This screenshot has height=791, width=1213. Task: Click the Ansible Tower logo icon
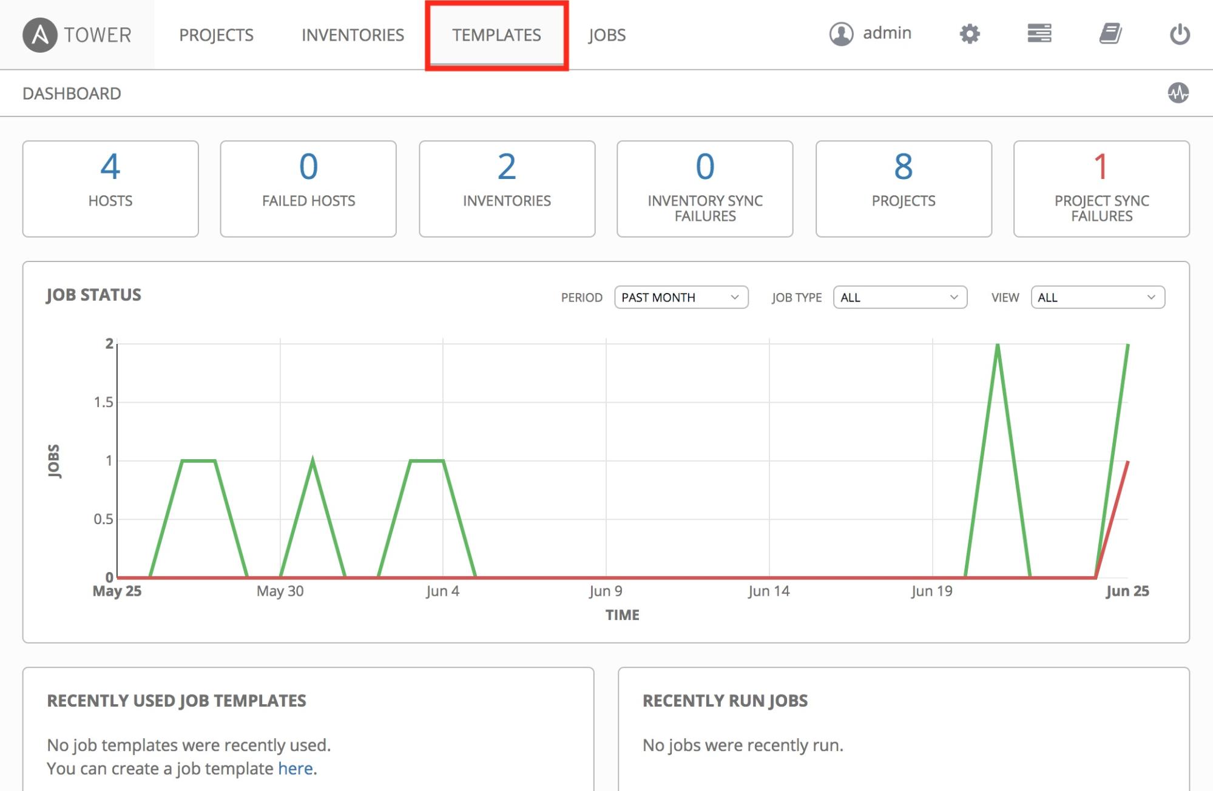[40, 35]
